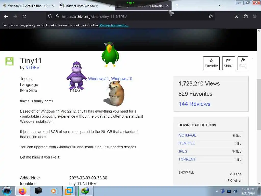This screenshot has height=196, width=261.
Task: Go back to the previous page
Action: click(x=6, y=17)
